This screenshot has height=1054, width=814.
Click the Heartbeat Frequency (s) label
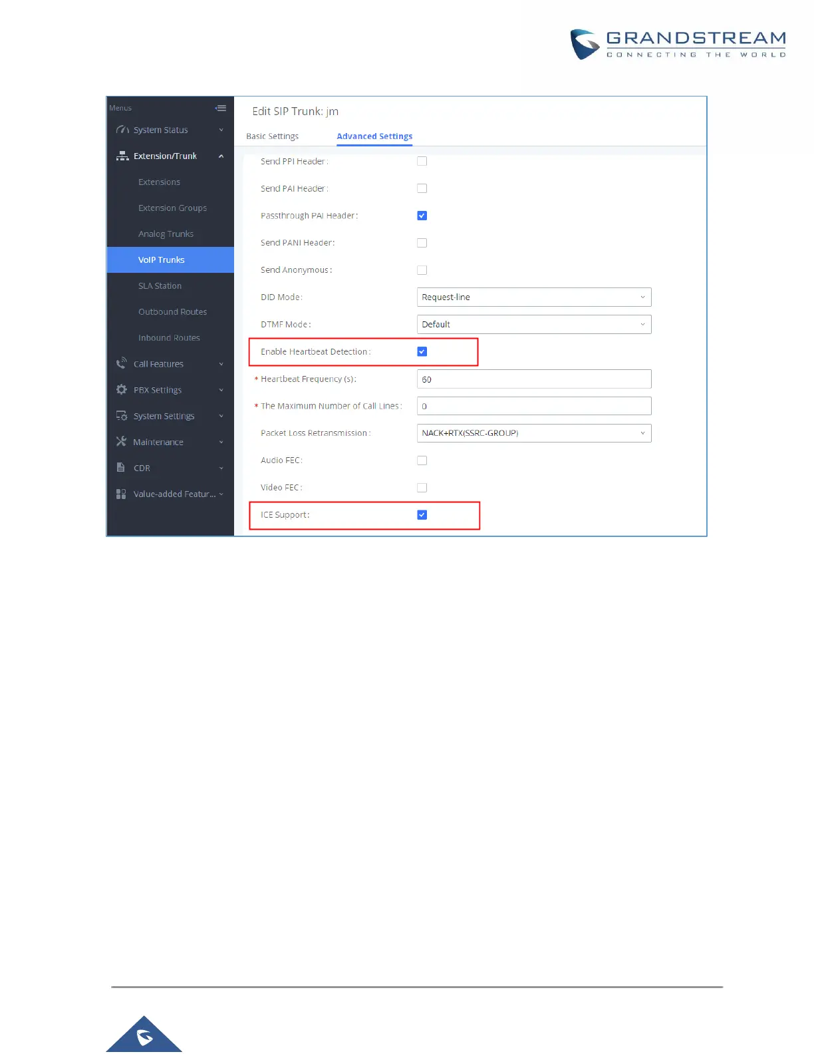(x=309, y=379)
